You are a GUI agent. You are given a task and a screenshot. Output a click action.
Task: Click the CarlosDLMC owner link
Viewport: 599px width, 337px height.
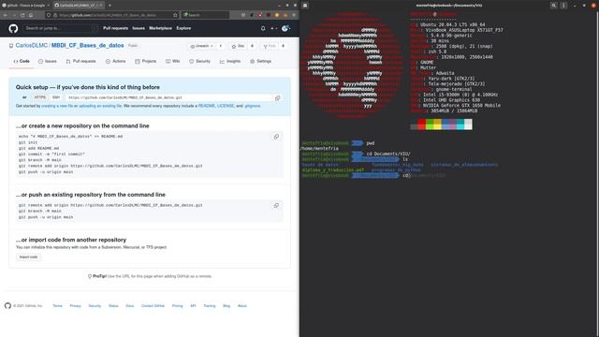pyautogui.click(x=31, y=46)
